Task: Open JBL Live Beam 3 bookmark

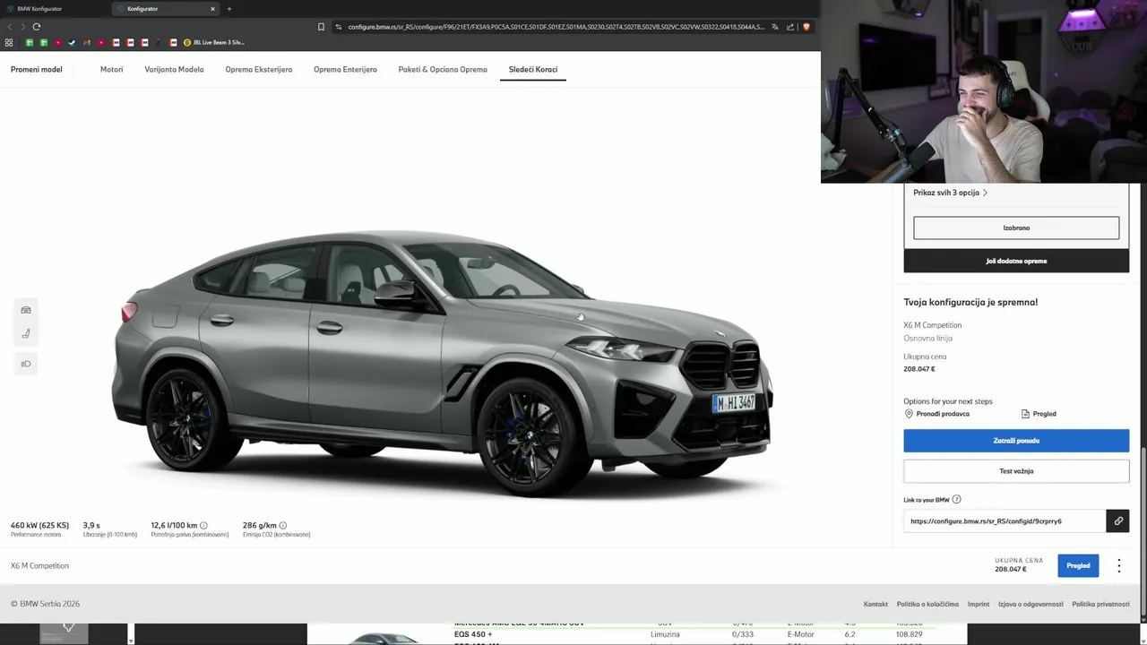Action: (x=213, y=42)
